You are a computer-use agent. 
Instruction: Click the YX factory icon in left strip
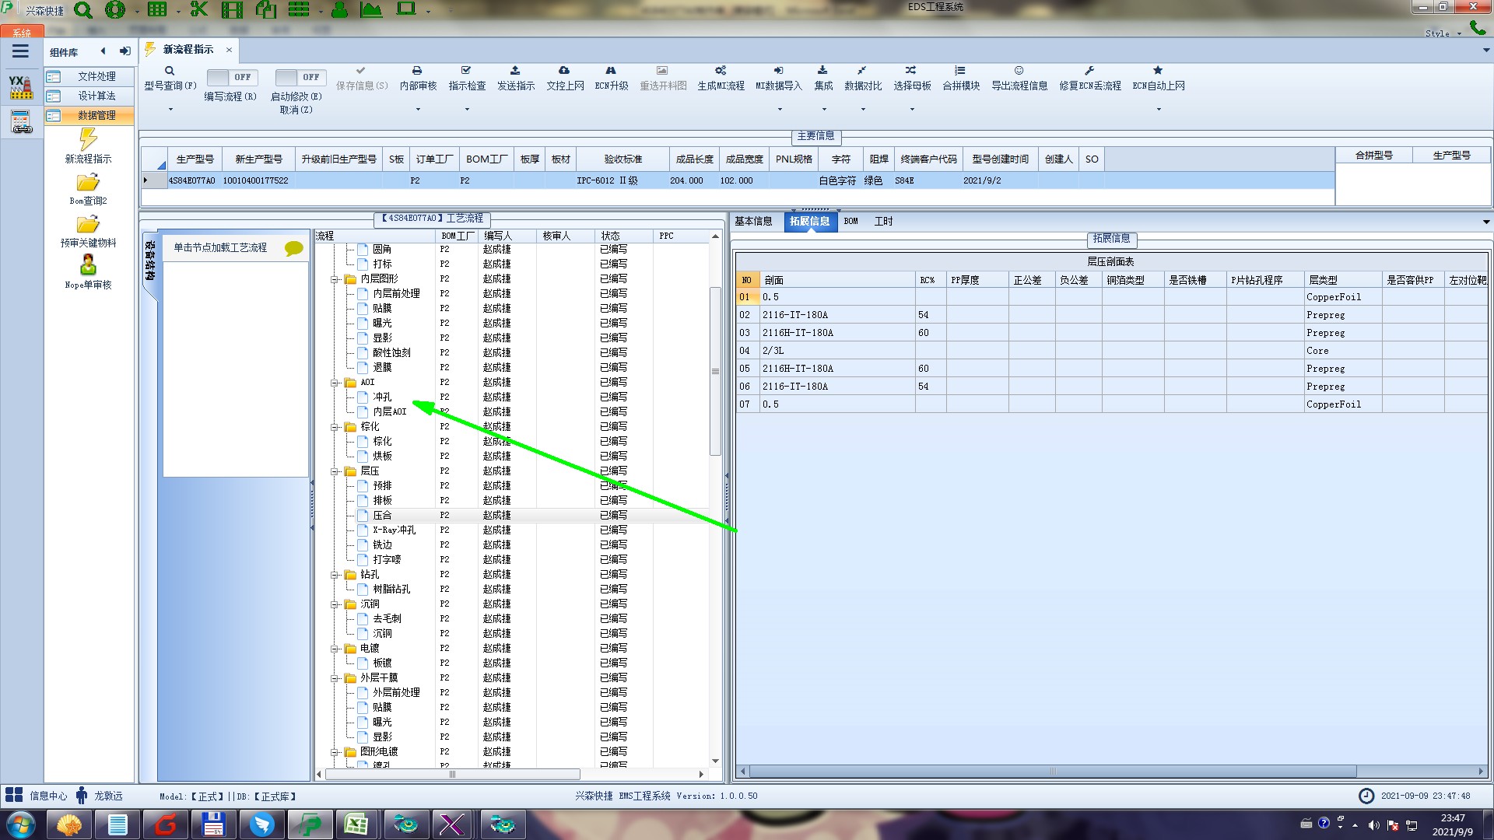click(x=21, y=87)
